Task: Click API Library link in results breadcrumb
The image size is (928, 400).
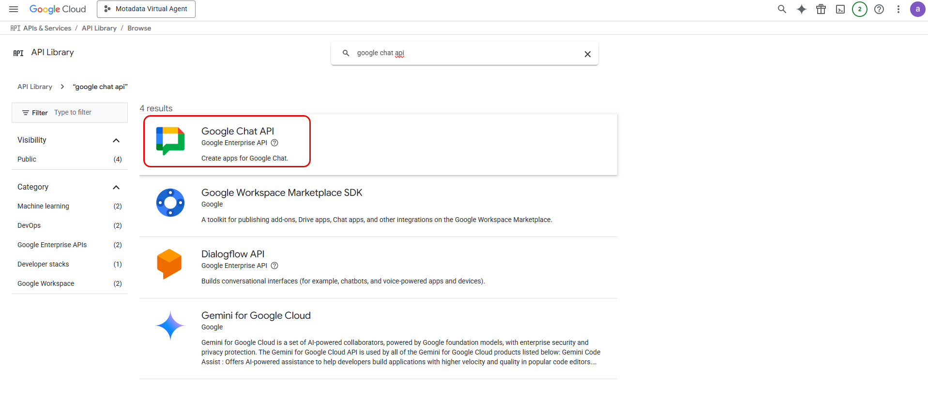Action: [35, 87]
